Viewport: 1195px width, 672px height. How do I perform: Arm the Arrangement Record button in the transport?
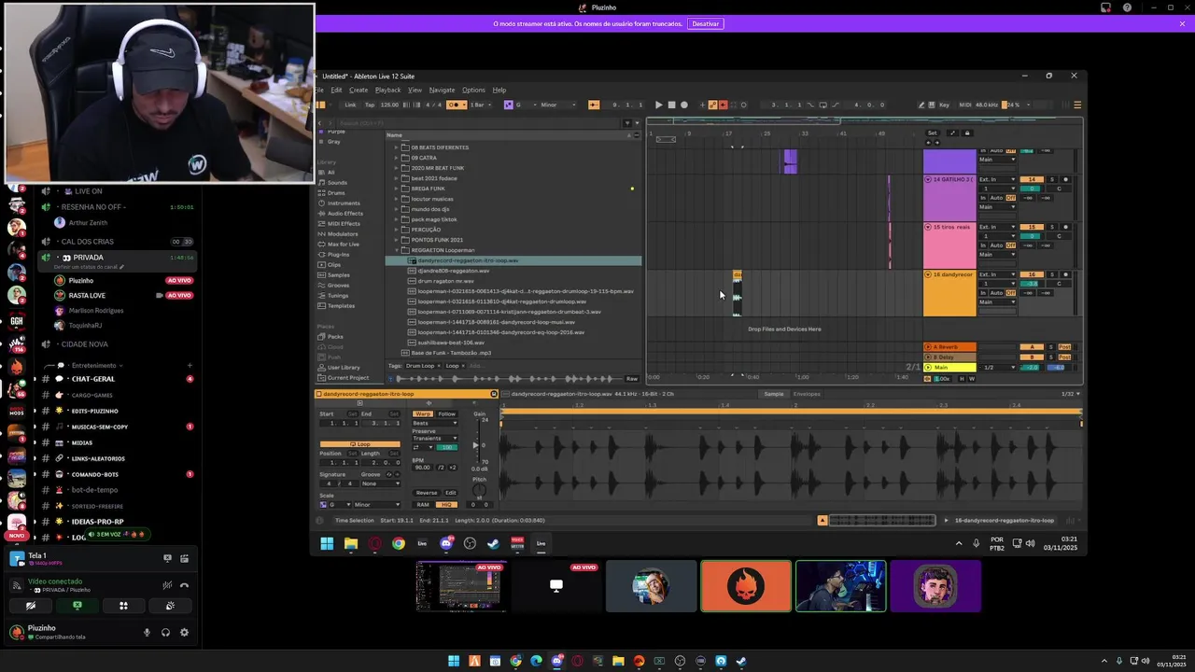(x=683, y=105)
